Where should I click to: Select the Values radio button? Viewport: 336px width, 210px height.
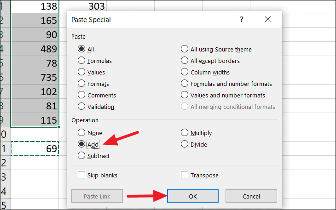(81, 72)
